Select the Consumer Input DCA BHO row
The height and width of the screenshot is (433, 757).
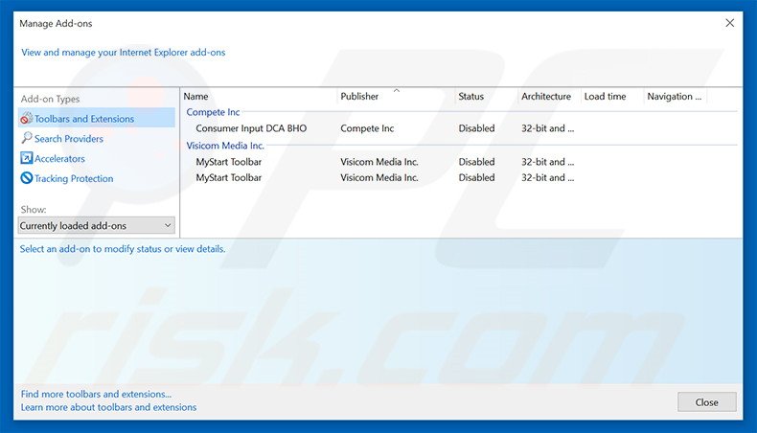(461, 128)
